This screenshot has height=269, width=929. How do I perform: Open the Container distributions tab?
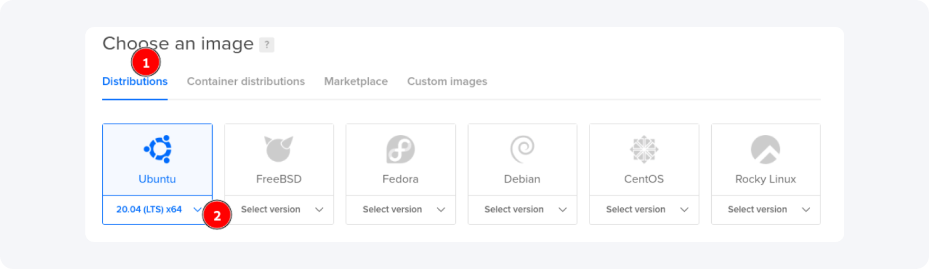pos(246,81)
